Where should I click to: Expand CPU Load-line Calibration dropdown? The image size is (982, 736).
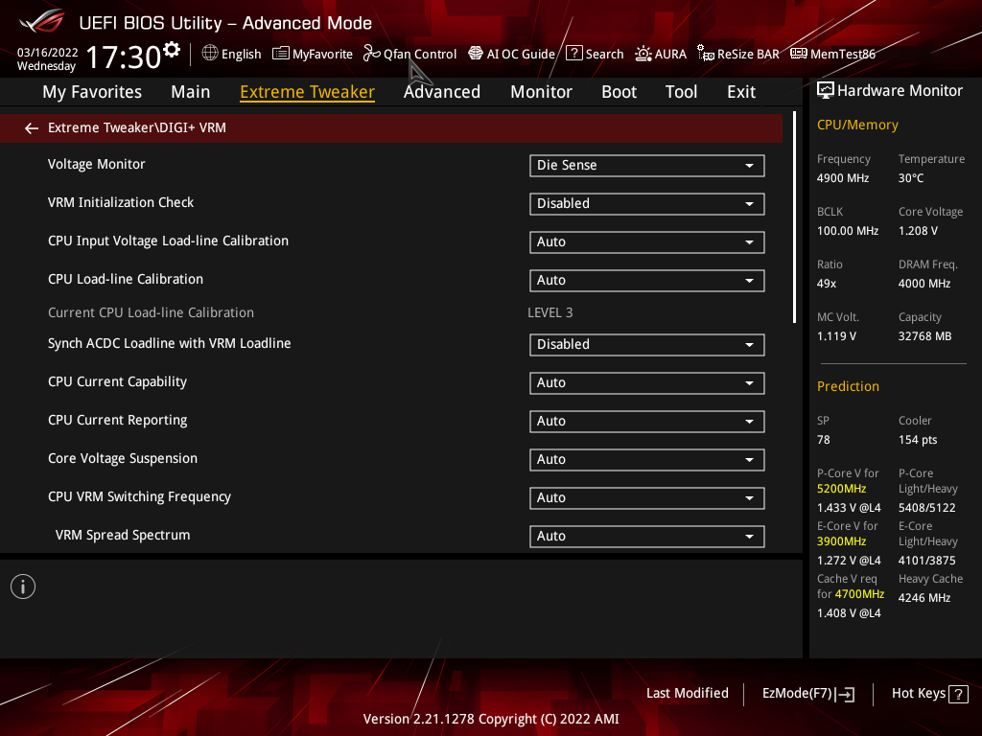click(647, 281)
